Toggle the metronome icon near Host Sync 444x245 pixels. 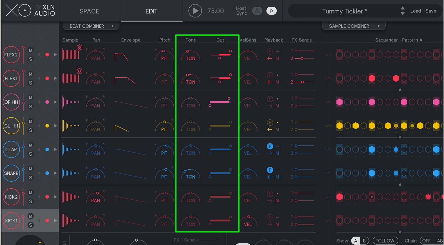pyautogui.click(x=257, y=11)
